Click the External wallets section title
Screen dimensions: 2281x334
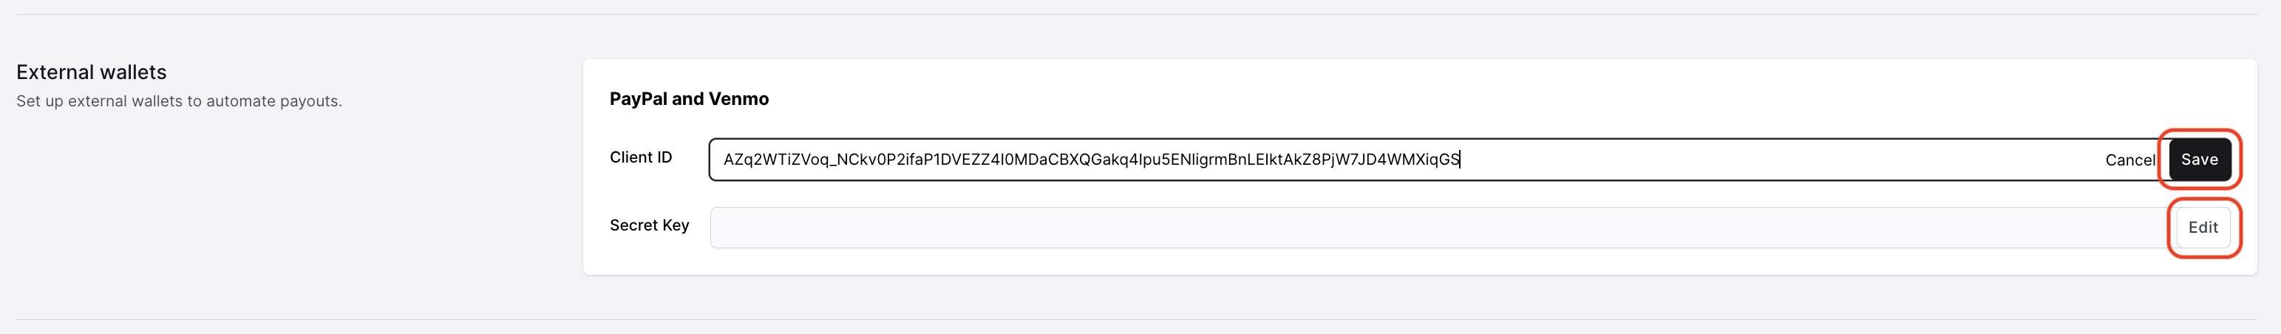click(x=91, y=72)
